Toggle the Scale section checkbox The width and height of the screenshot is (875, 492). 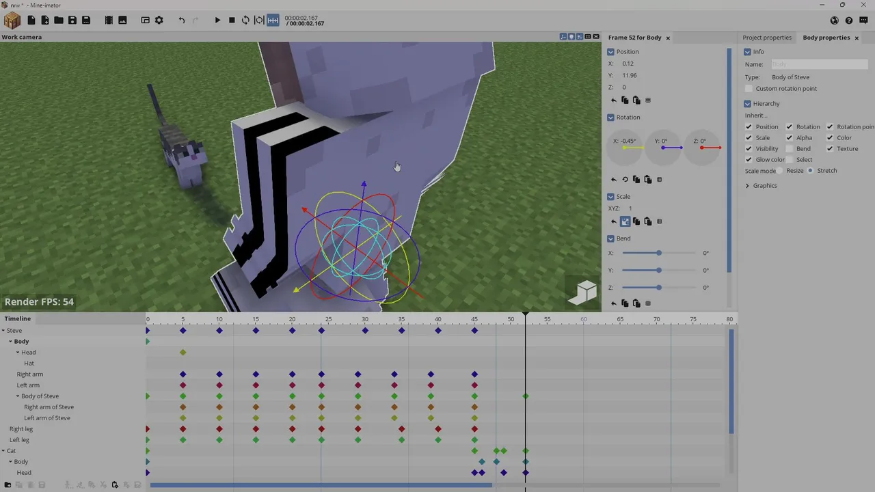[x=610, y=197]
